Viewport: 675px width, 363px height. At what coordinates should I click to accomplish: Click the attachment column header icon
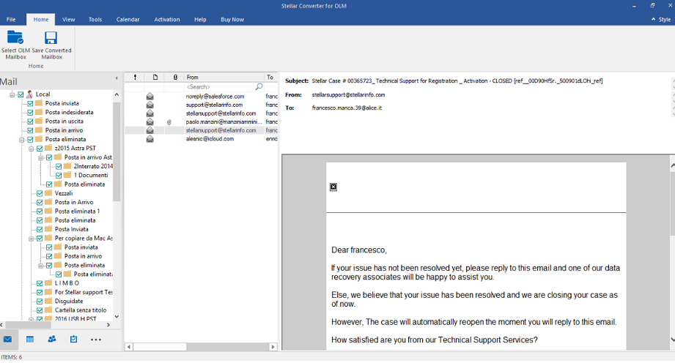pyautogui.click(x=174, y=77)
